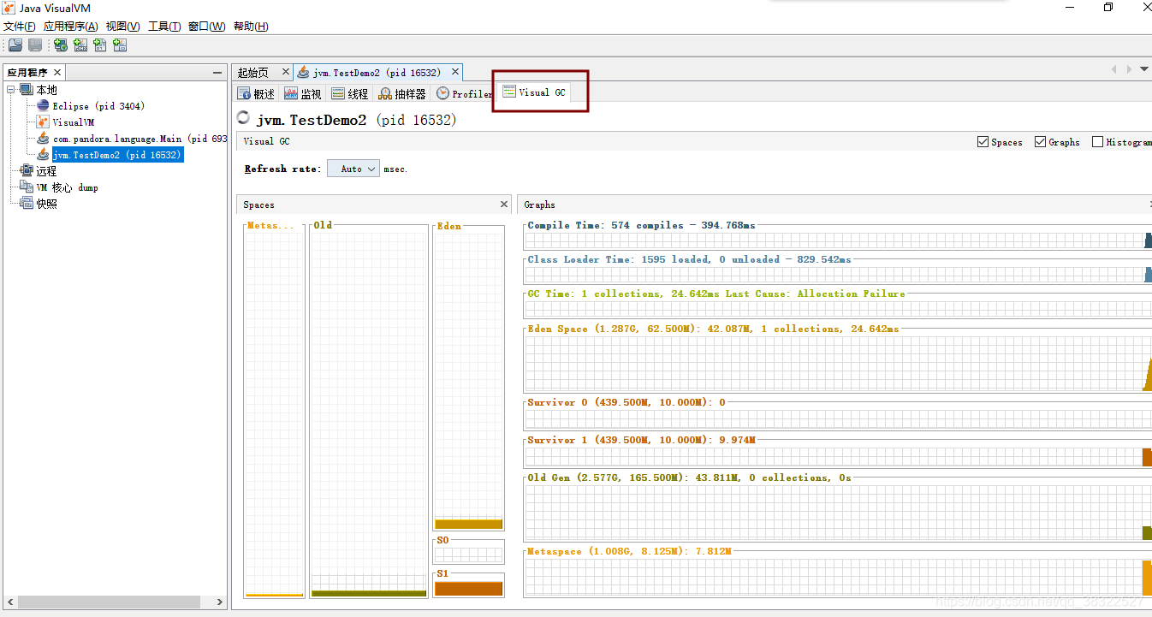1152x617 pixels.
Task: Click the 线程 threads tab icon
Action: (x=338, y=94)
